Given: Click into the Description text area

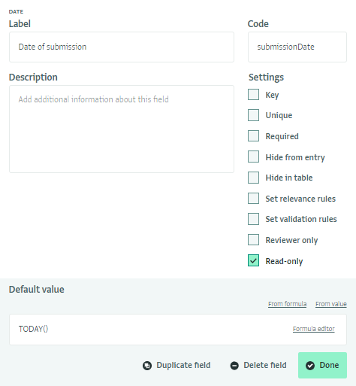Looking at the screenshot, I should (122, 129).
